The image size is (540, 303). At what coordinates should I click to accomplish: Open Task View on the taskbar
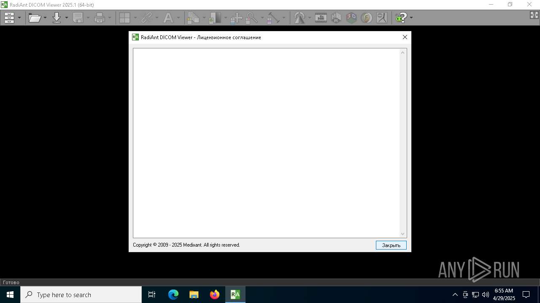152,295
